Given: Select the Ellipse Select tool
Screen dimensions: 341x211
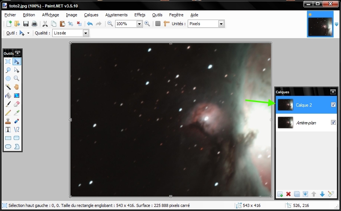Looking at the screenshot, I should tap(8, 78).
